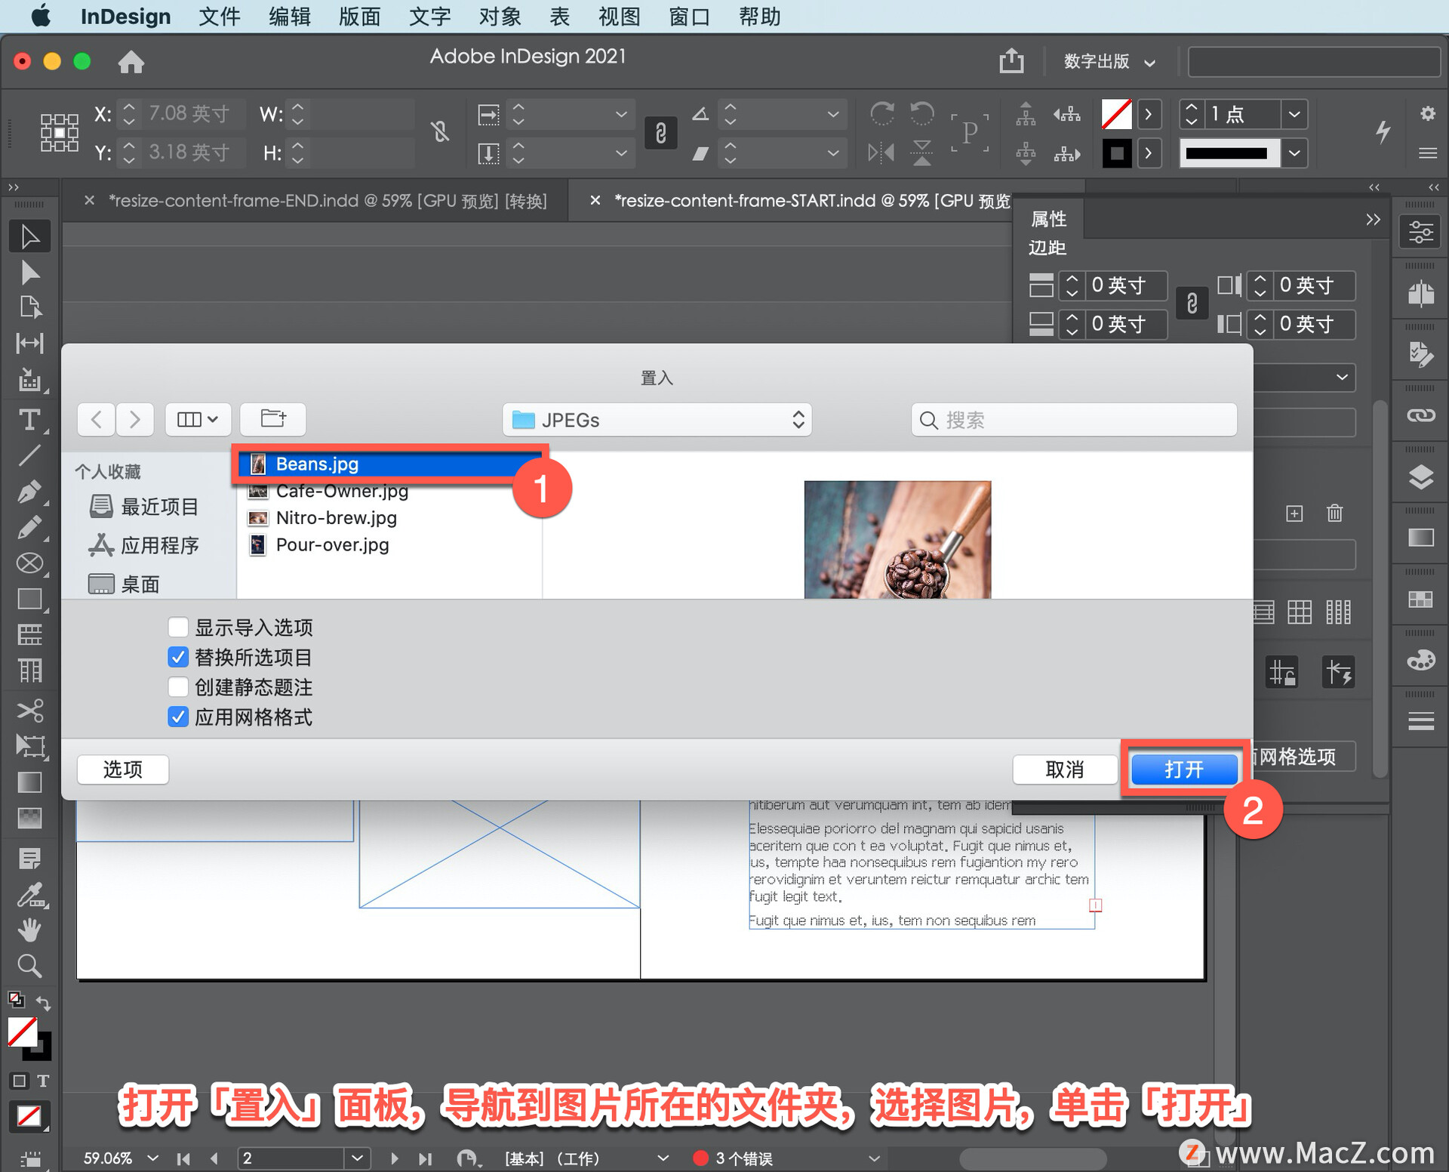Screen dimensions: 1449x1172
Task: Click the fill None swatch in control bar
Action: [1116, 114]
